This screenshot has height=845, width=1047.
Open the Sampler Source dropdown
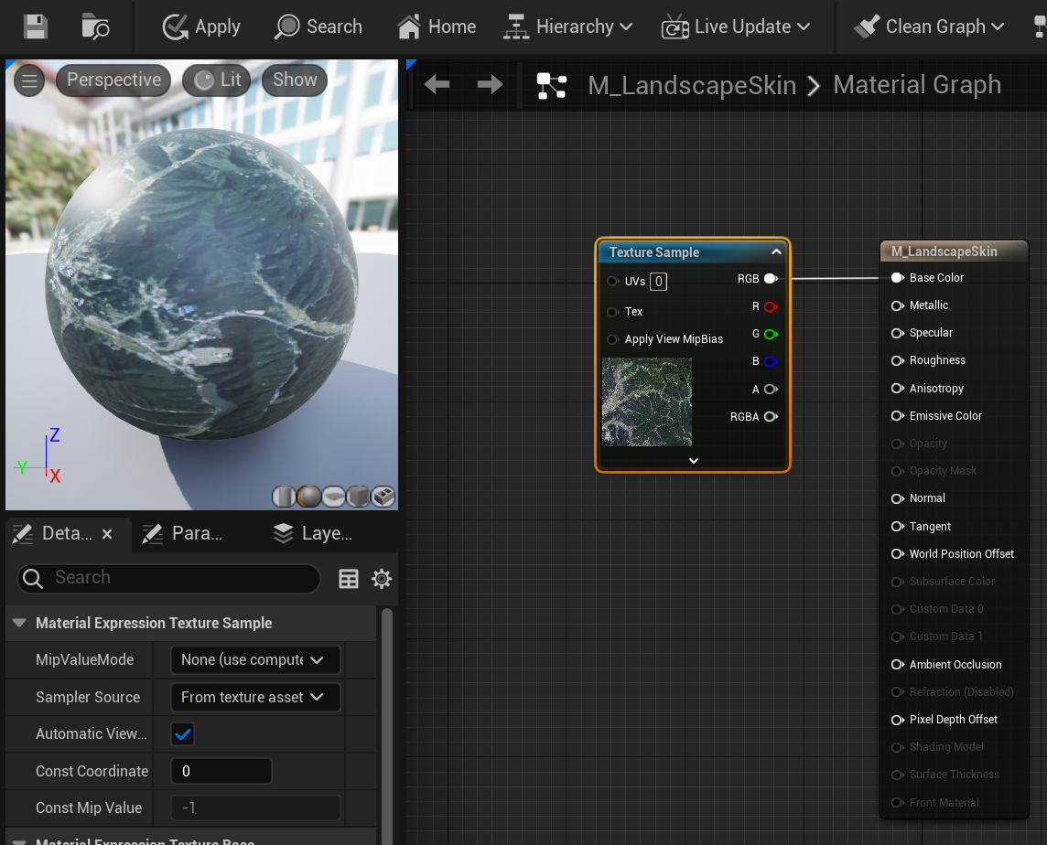point(255,697)
